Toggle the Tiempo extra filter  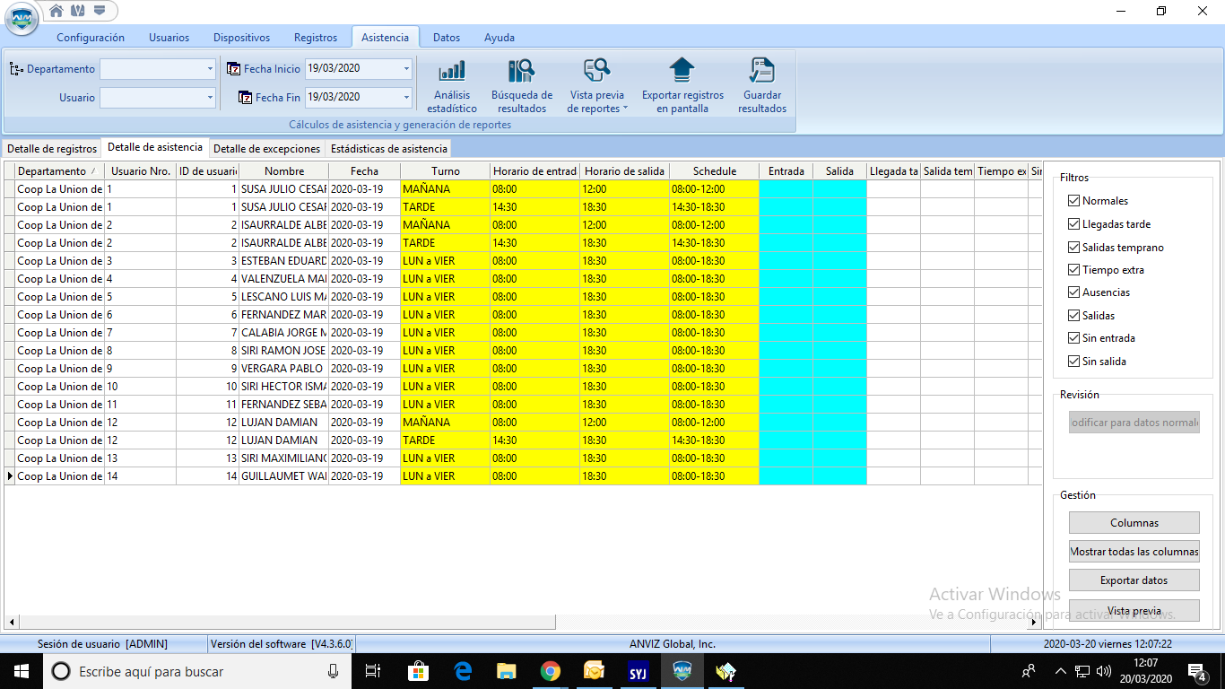click(1074, 270)
